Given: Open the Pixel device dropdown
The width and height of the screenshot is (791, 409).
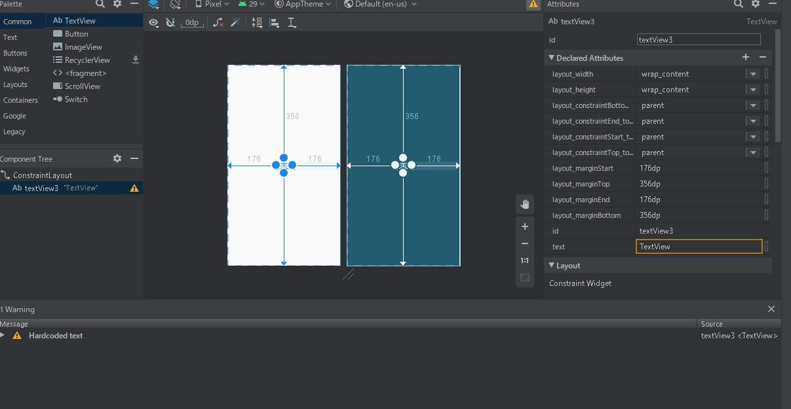Looking at the screenshot, I should coord(210,5).
